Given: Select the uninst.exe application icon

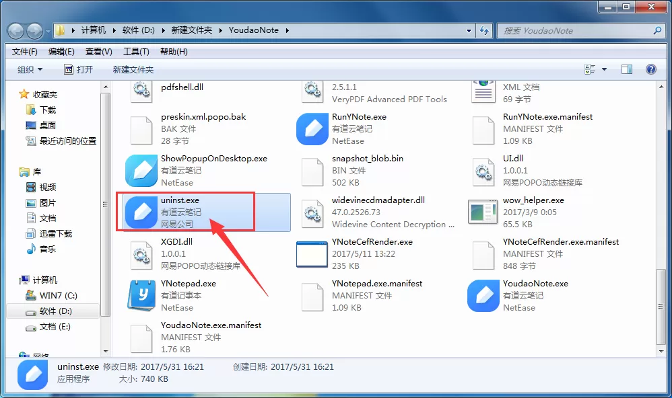Looking at the screenshot, I should point(141,212).
